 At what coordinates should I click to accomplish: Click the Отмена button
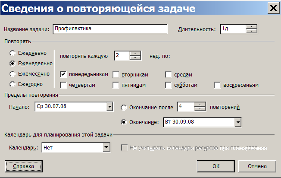click(x=257, y=166)
